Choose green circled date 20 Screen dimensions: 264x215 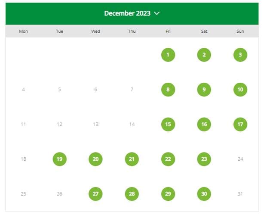[x=95, y=159]
